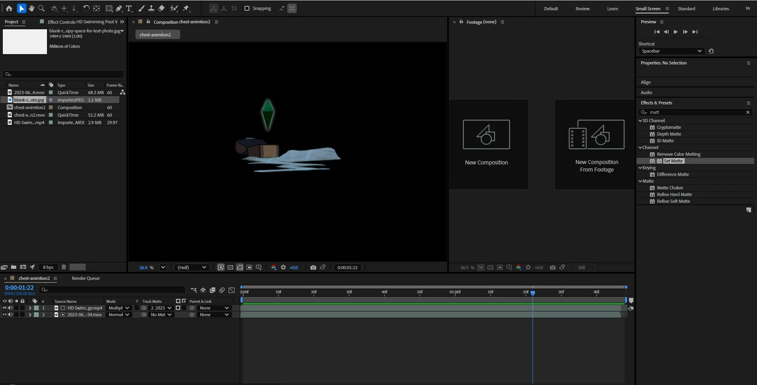
Task: Clear the Effects & Presets search
Action: pyautogui.click(x=748, y=112)
